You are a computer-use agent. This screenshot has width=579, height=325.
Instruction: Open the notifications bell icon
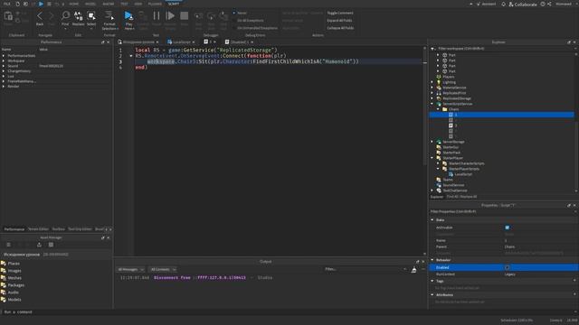coord(503,4)
